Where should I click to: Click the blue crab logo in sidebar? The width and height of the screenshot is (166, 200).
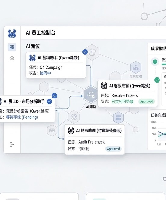(x=12, y=34)
